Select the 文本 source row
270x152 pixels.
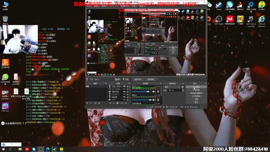[119, 86]
